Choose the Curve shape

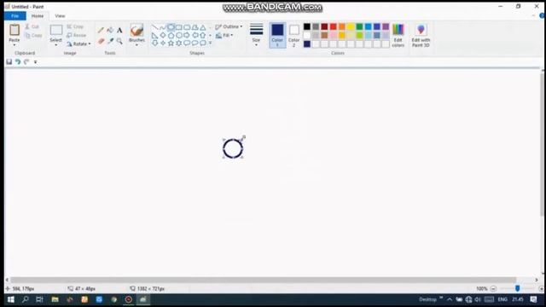click(x=163, y=27)
